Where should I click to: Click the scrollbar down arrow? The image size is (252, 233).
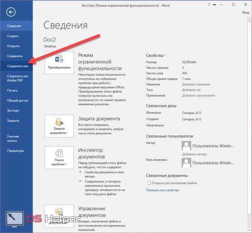tap(249, 230)
